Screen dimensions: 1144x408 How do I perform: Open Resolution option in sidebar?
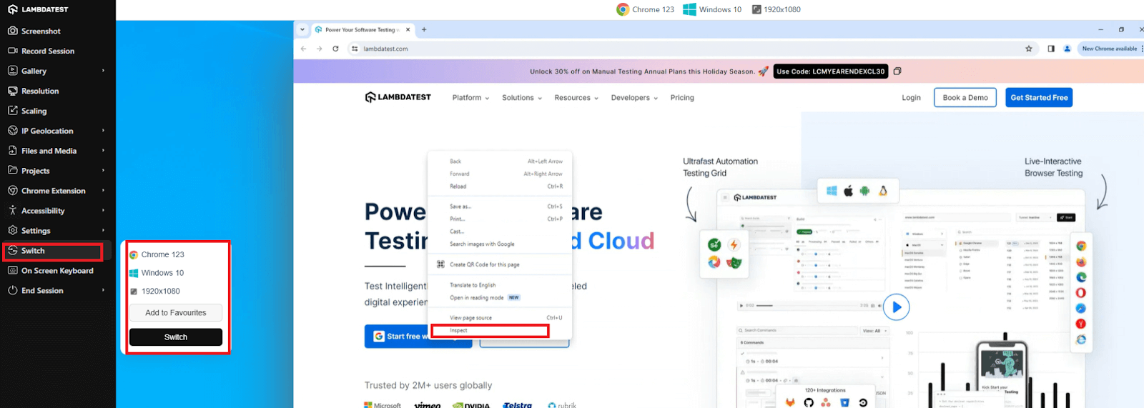tap(34, 91)
